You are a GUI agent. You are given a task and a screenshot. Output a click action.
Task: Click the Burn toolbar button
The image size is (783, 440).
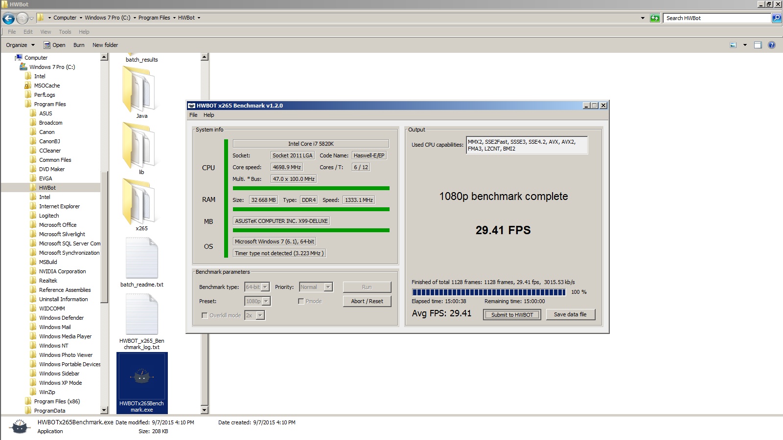pos(79,45)
